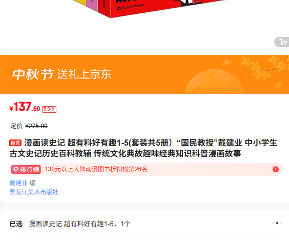Click the 5.0折 discount badge
This screenshot has height=240, width=289.
click(49, 109)
